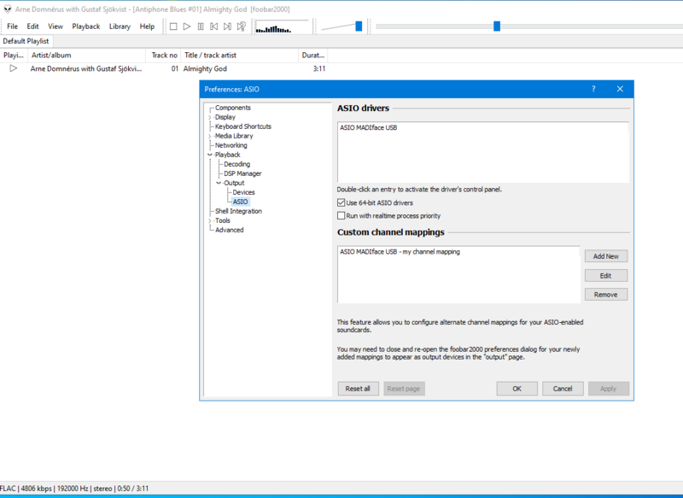683x498 pixels.
Task: Enable Run with realtime process priority
Action: (x=341, y=216)
